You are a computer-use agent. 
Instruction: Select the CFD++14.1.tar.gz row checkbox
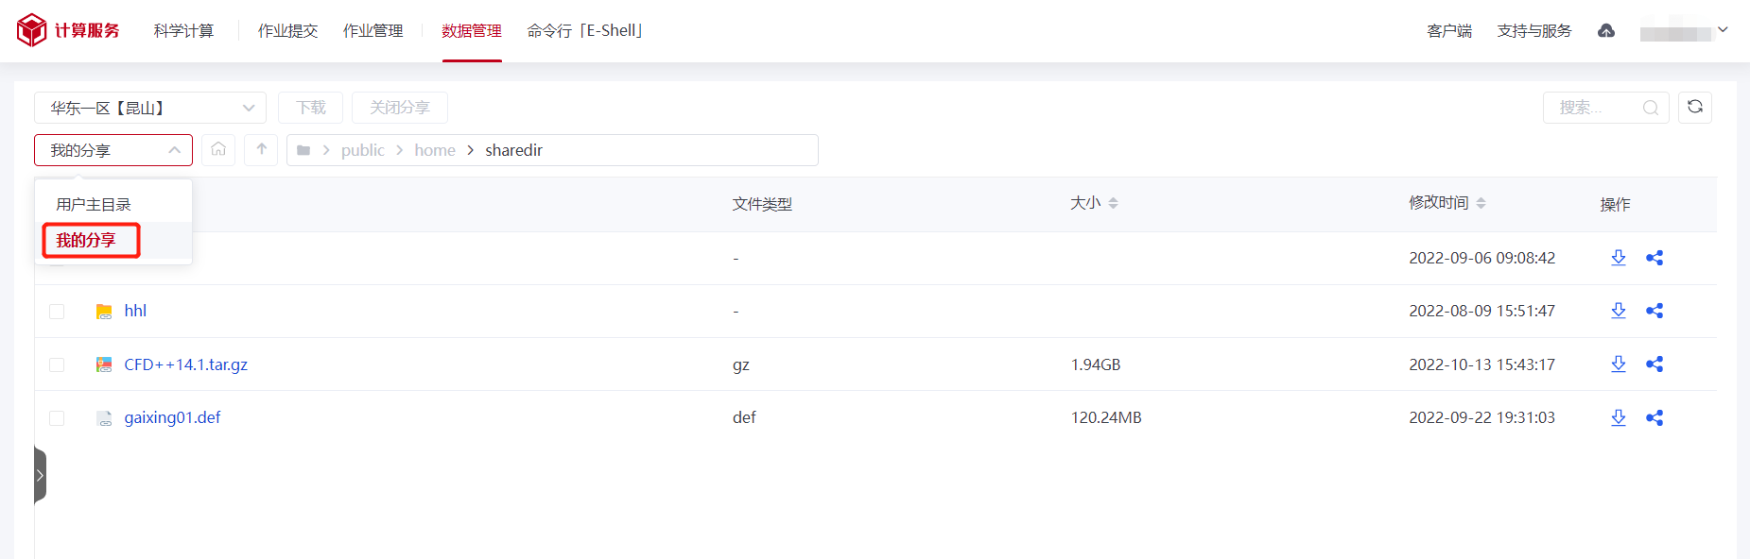(57, 364)
